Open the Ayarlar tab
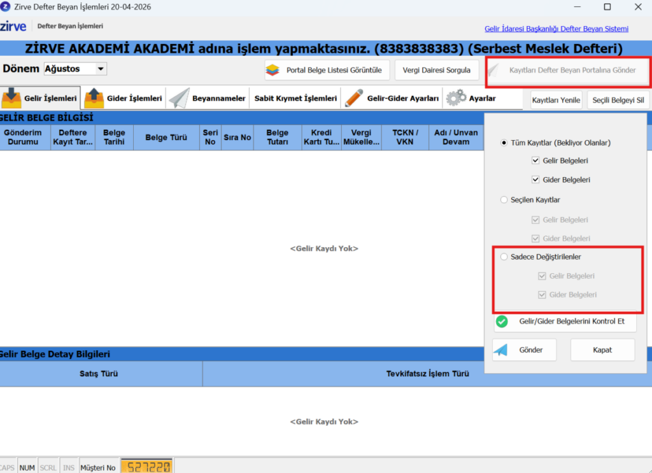The height and width of the screenshot is (473, 652). click(471, 98)
